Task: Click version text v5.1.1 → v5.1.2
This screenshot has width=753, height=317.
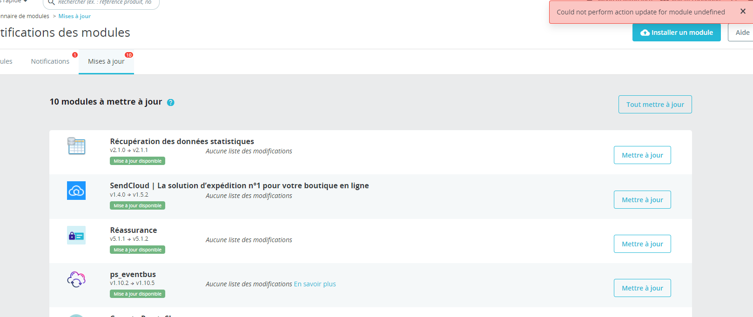Action: (129, 239)
